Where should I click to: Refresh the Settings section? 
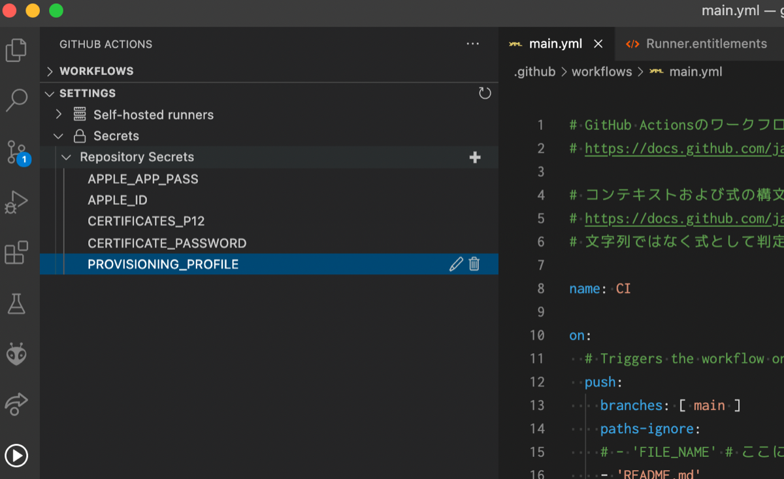tap(485, 93)
